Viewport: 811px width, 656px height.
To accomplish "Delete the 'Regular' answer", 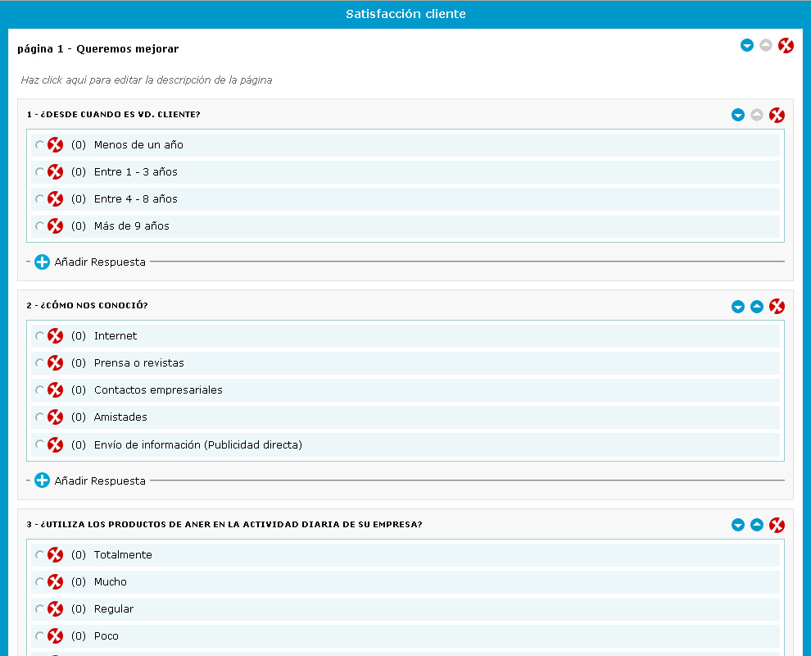I will 56,609.
